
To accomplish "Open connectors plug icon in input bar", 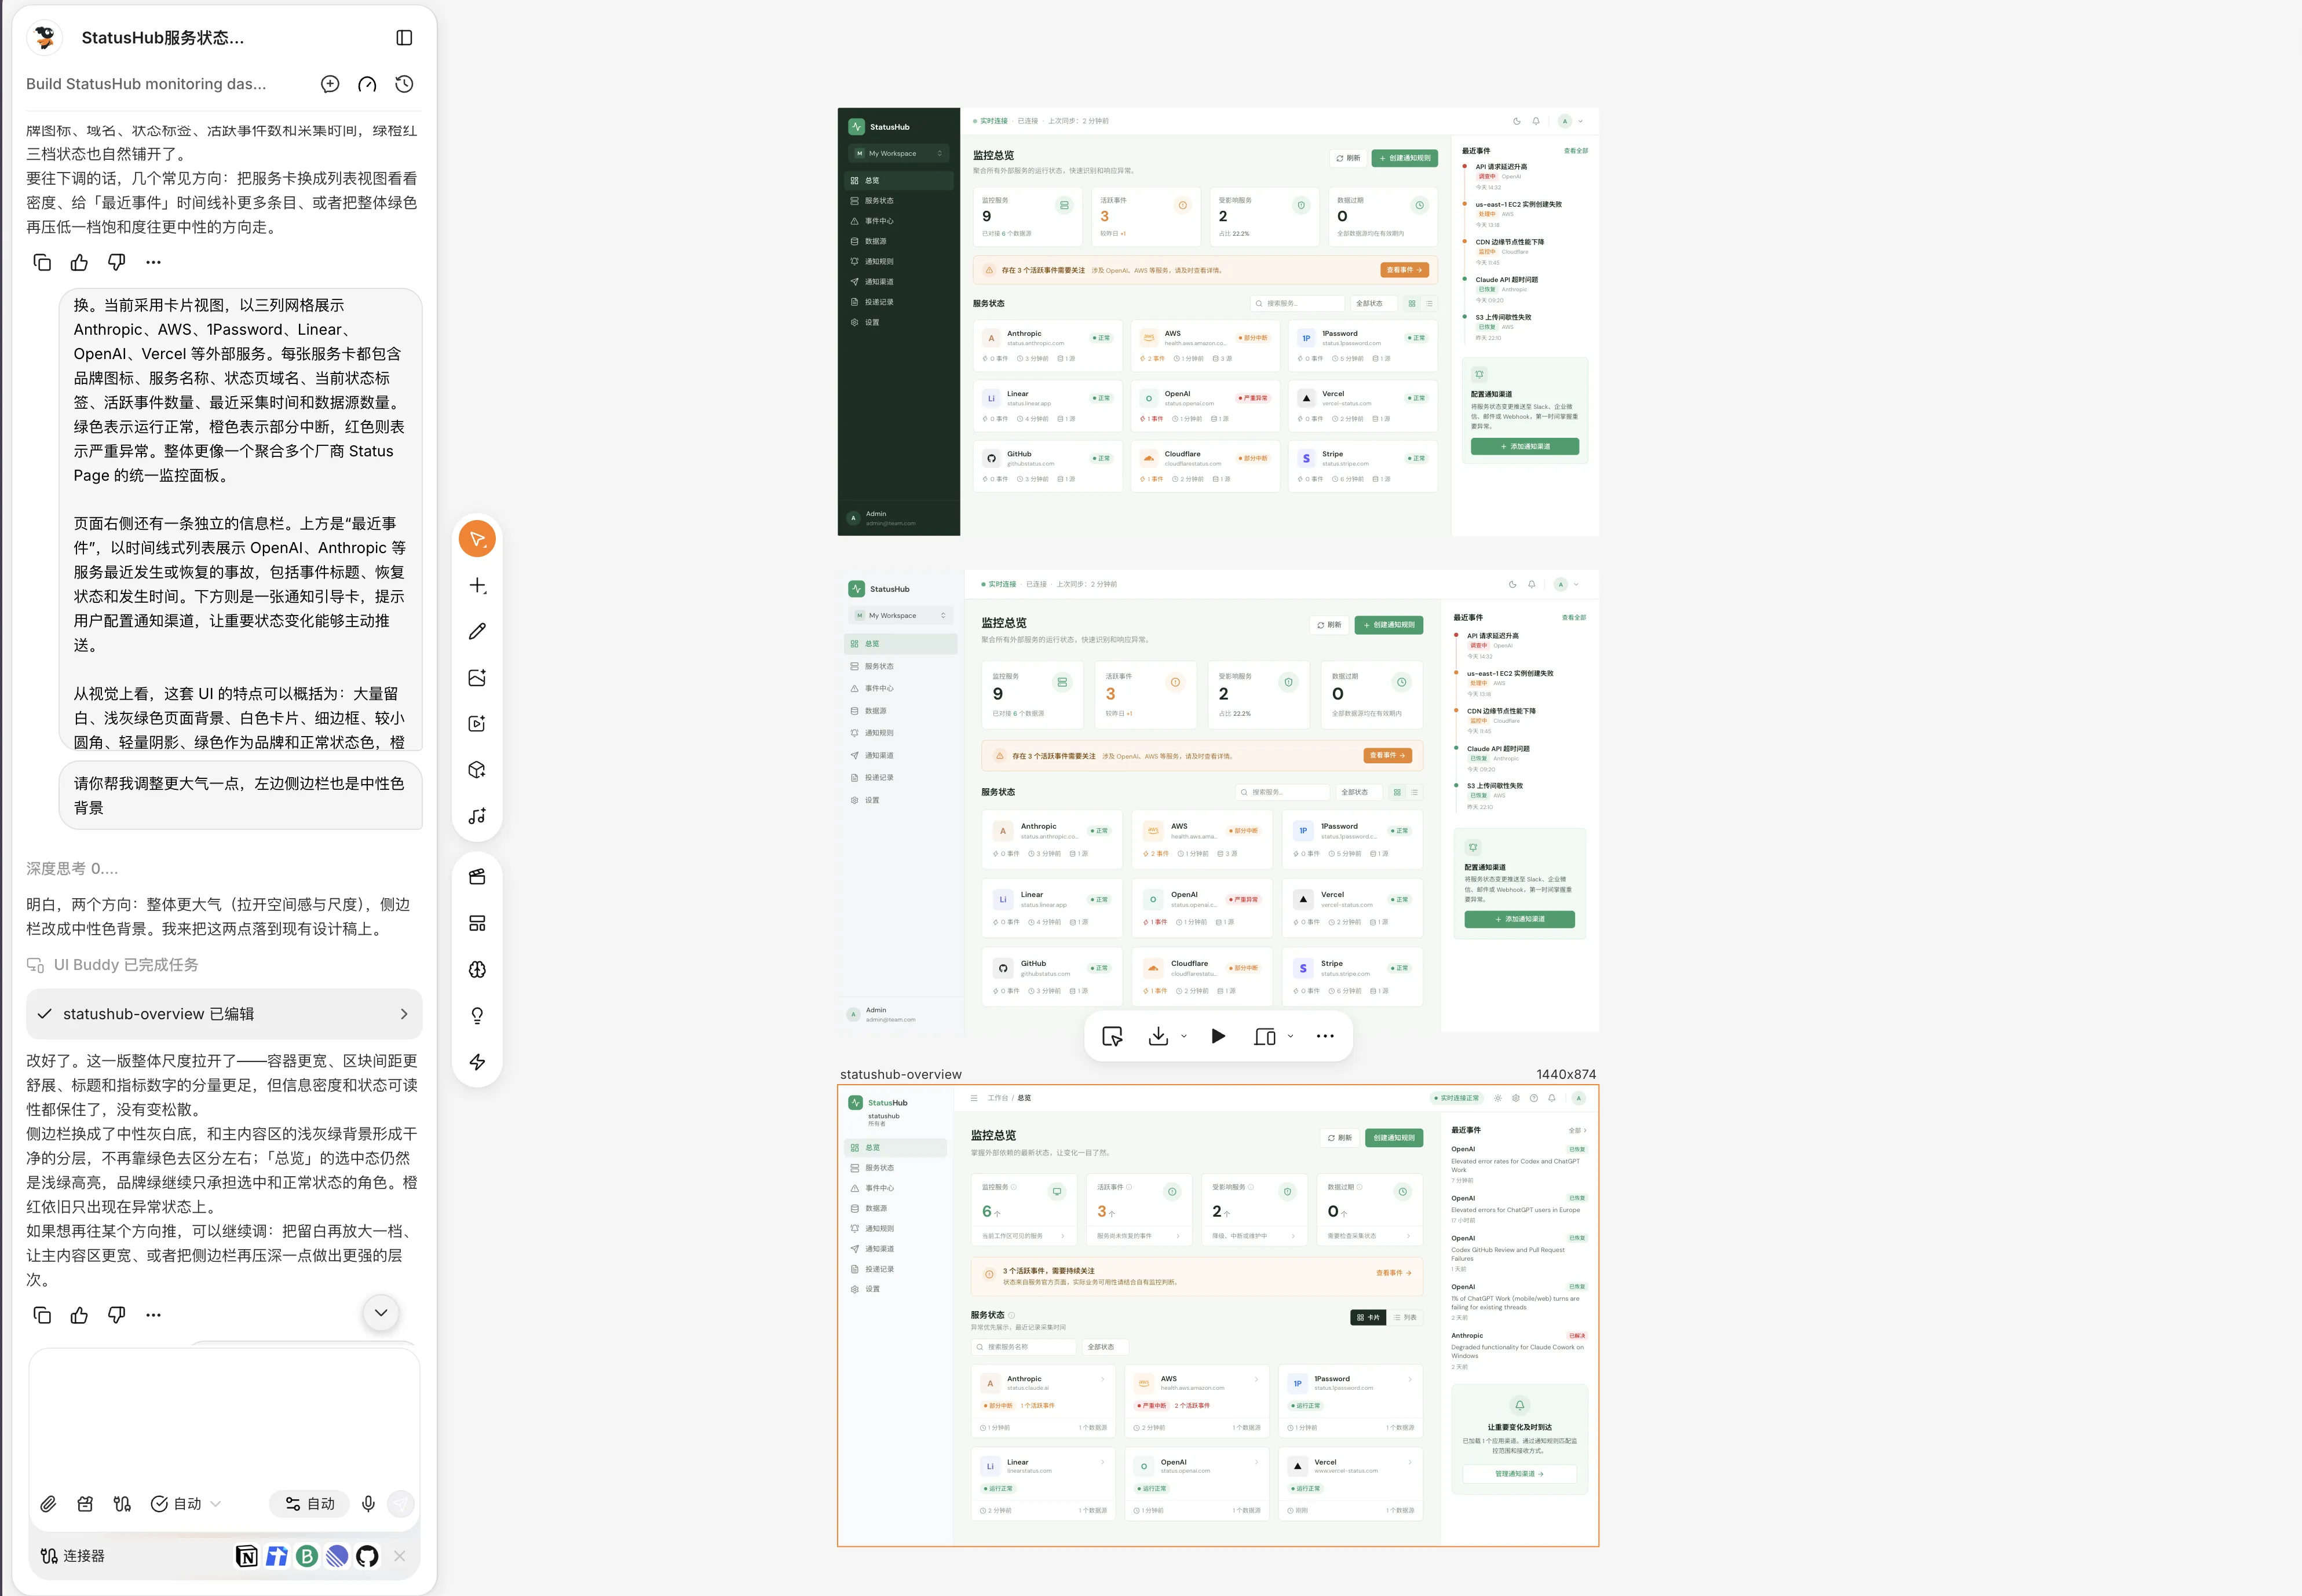I will [x=122, y=1504].
